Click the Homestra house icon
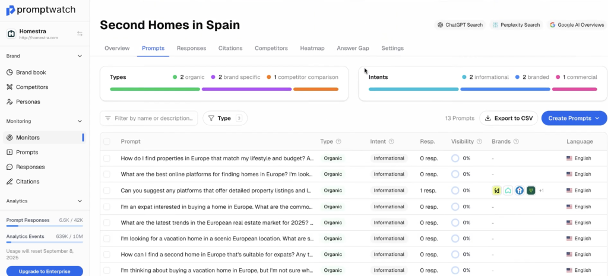 11,34
